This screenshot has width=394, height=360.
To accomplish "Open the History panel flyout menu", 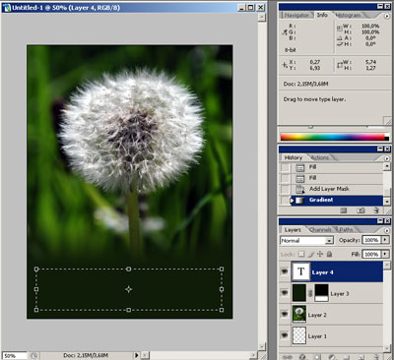I will point(387,158).
